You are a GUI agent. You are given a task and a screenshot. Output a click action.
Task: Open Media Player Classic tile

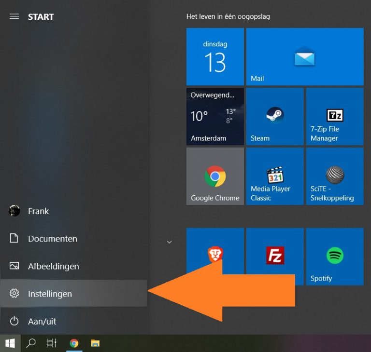pyautogui.click(x=275, y=176)
